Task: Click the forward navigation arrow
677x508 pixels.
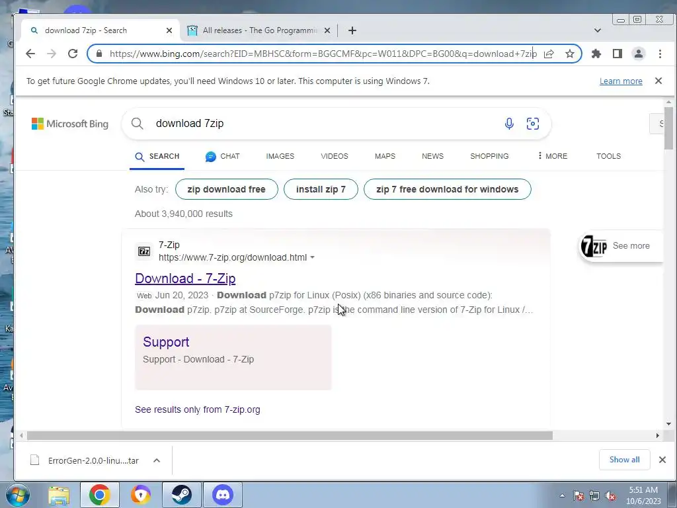Action: pos(52,54)
